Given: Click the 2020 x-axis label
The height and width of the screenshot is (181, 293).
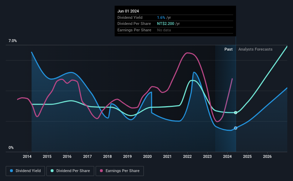Looking at the screenshot, I should pyautogui.click(x=147, y=156).
